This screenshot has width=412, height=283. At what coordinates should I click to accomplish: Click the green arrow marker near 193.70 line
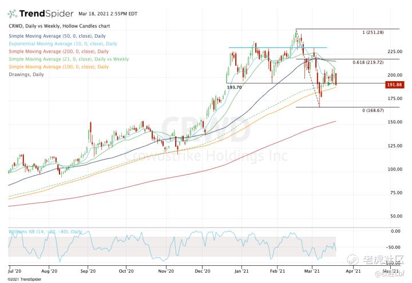[328, 84]
